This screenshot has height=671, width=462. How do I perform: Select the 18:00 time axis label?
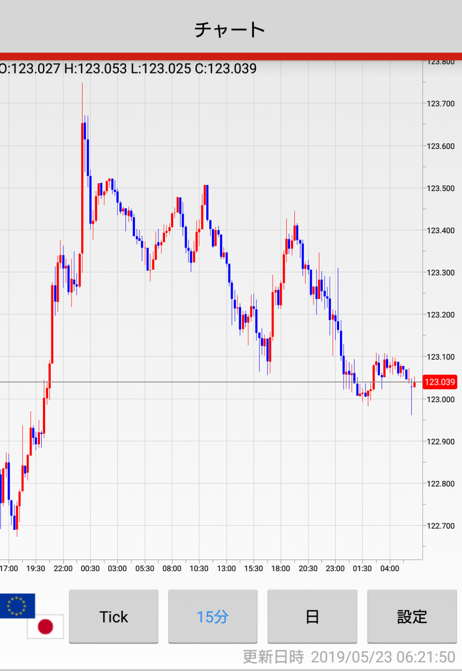[x=280, y=569]
